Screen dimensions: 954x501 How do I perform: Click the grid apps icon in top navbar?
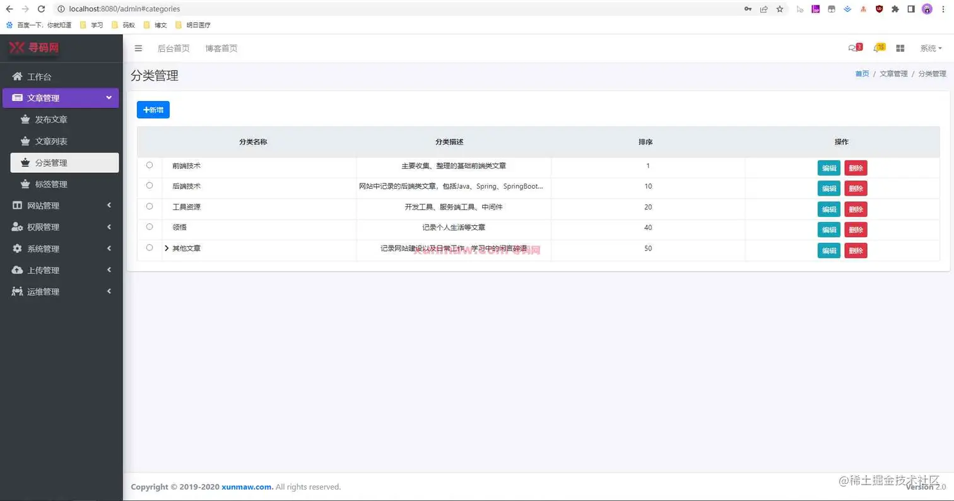(900, 49)
